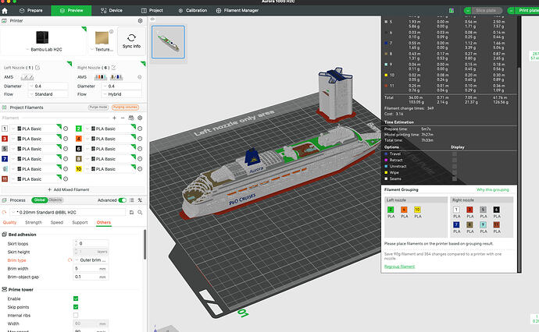Toggle Retract display checkbox
This screenshot has height=332, width=539.
455,161
